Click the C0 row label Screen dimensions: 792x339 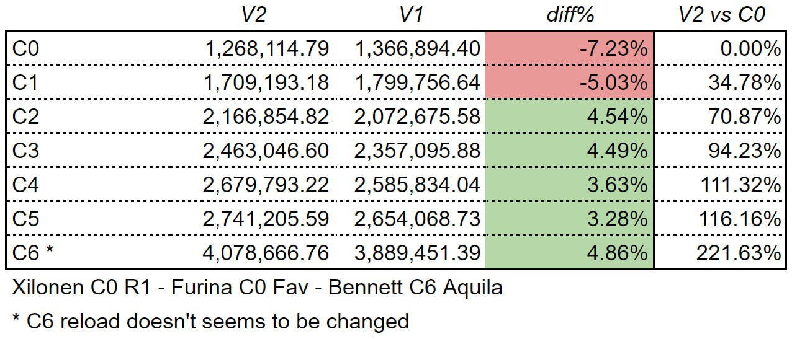(25, 49)
